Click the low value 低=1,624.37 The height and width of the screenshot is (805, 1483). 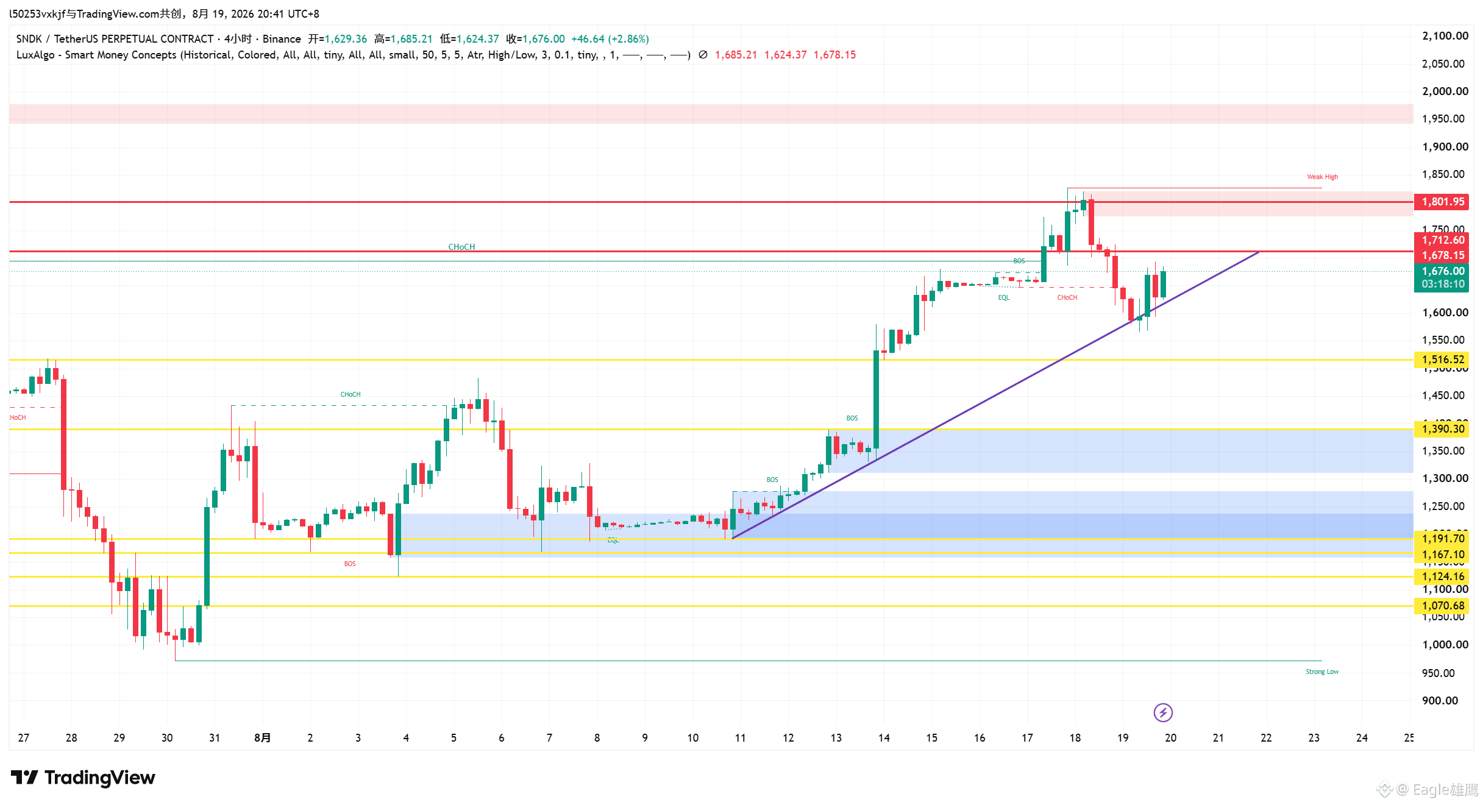469,39
